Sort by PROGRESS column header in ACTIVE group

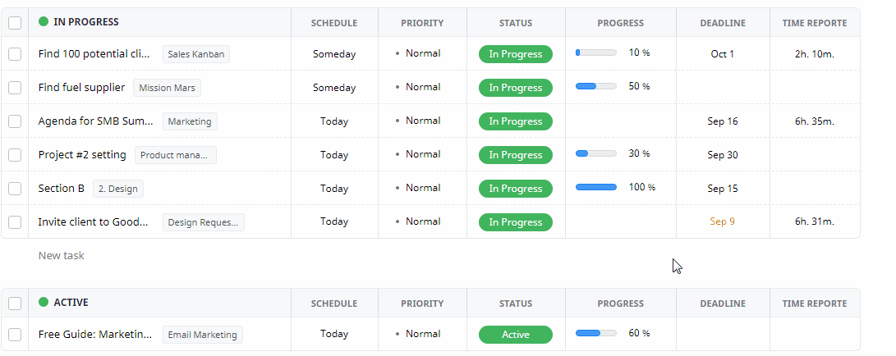pos(621,304)
